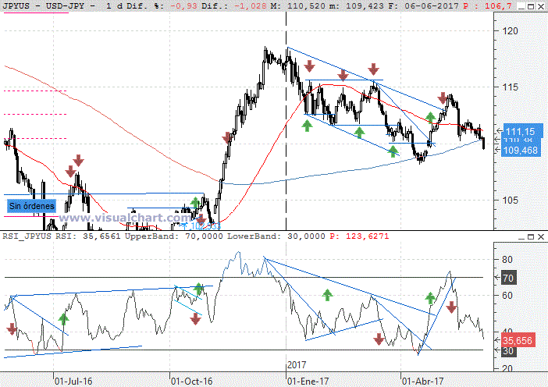Click the rightmost red down arrow on price chart
The height and width of the screenshot is (387, 548).
coord(443,98)
